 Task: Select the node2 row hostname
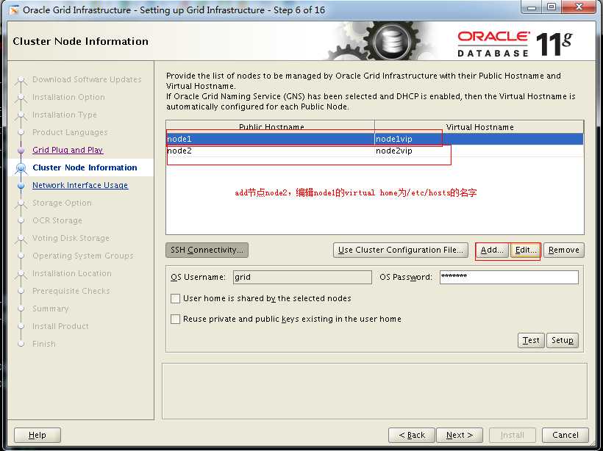tap(271, 151)
